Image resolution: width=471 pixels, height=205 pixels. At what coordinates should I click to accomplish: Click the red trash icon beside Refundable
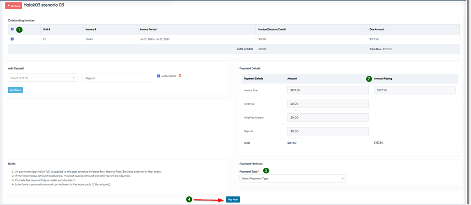coord(180,76)
